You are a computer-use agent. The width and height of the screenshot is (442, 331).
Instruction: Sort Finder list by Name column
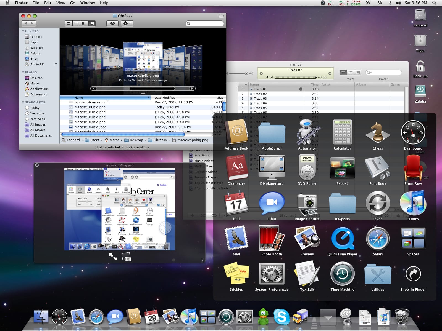click(x=105, y=98)
